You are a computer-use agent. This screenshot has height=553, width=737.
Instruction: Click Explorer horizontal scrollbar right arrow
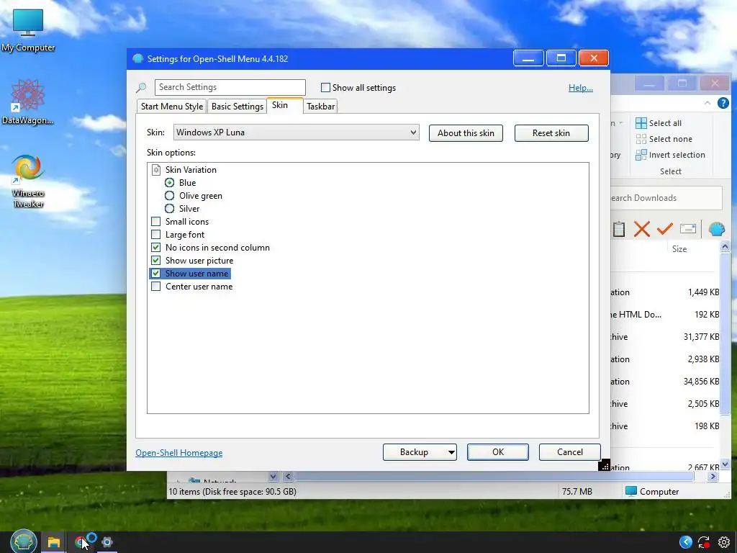point(713,477)
